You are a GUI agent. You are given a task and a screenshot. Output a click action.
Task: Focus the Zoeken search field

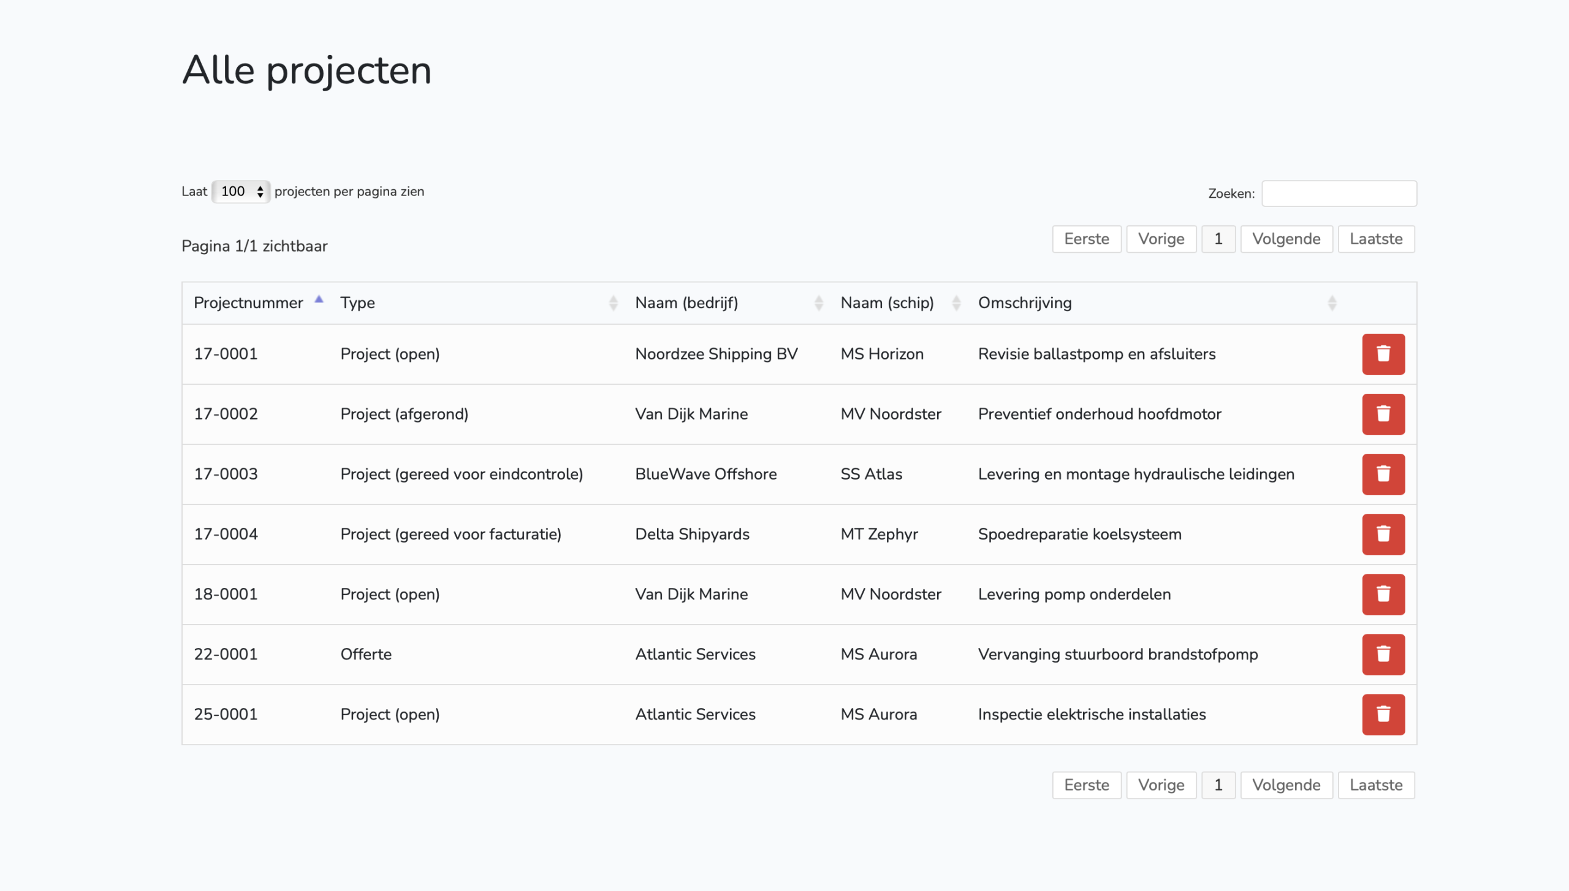coord(1339,194)
